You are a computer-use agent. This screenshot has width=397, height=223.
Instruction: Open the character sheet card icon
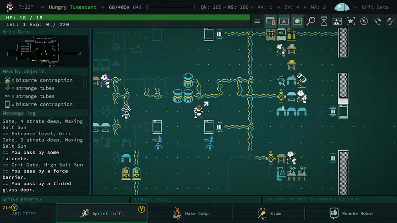click(337, 21)
